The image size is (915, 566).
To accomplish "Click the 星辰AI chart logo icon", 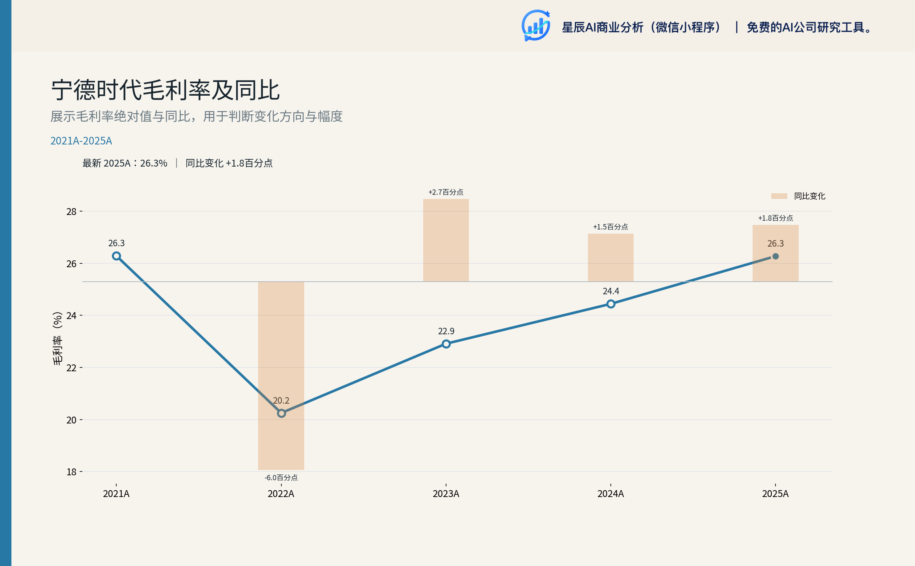I will [536, 26].
